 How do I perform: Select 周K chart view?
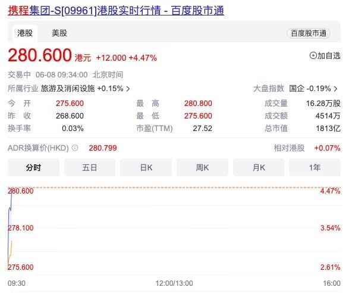[x=202, y=167]
